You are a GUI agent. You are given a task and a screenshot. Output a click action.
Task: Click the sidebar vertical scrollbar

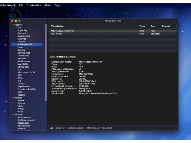[x=46, y=63]
